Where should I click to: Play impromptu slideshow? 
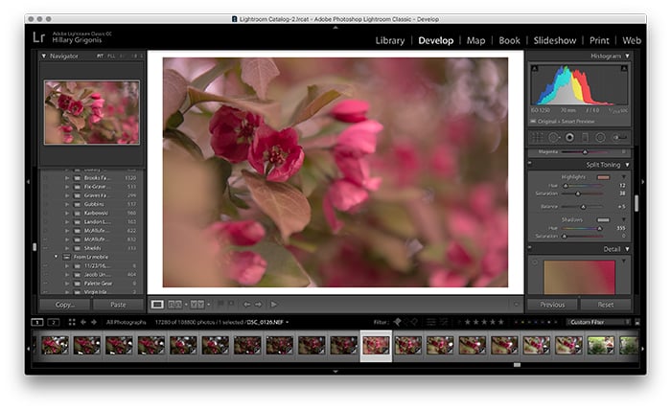pos(273,305)
